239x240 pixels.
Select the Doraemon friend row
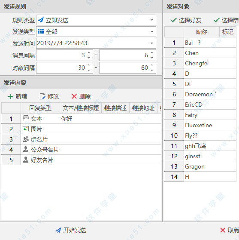[200, 94]
